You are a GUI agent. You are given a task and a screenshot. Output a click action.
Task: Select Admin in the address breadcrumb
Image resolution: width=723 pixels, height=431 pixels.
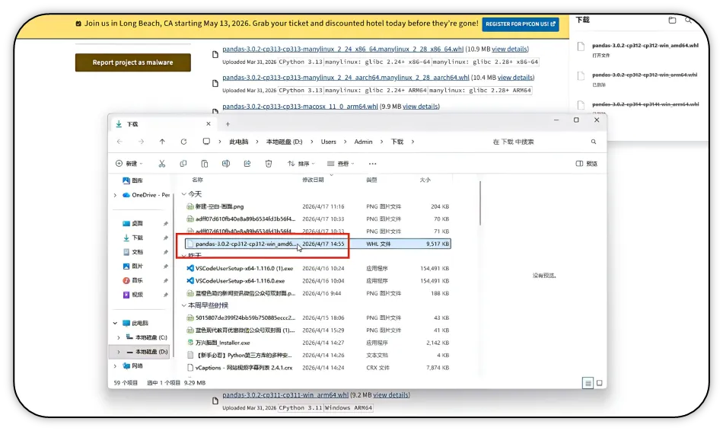[x=363, y=142]
